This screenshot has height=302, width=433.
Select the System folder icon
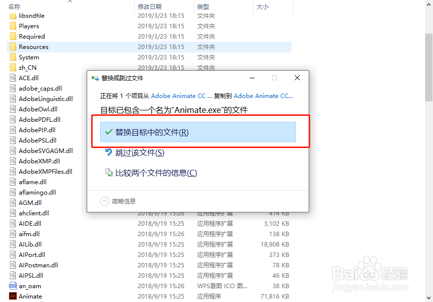click(x=13, y=57)
